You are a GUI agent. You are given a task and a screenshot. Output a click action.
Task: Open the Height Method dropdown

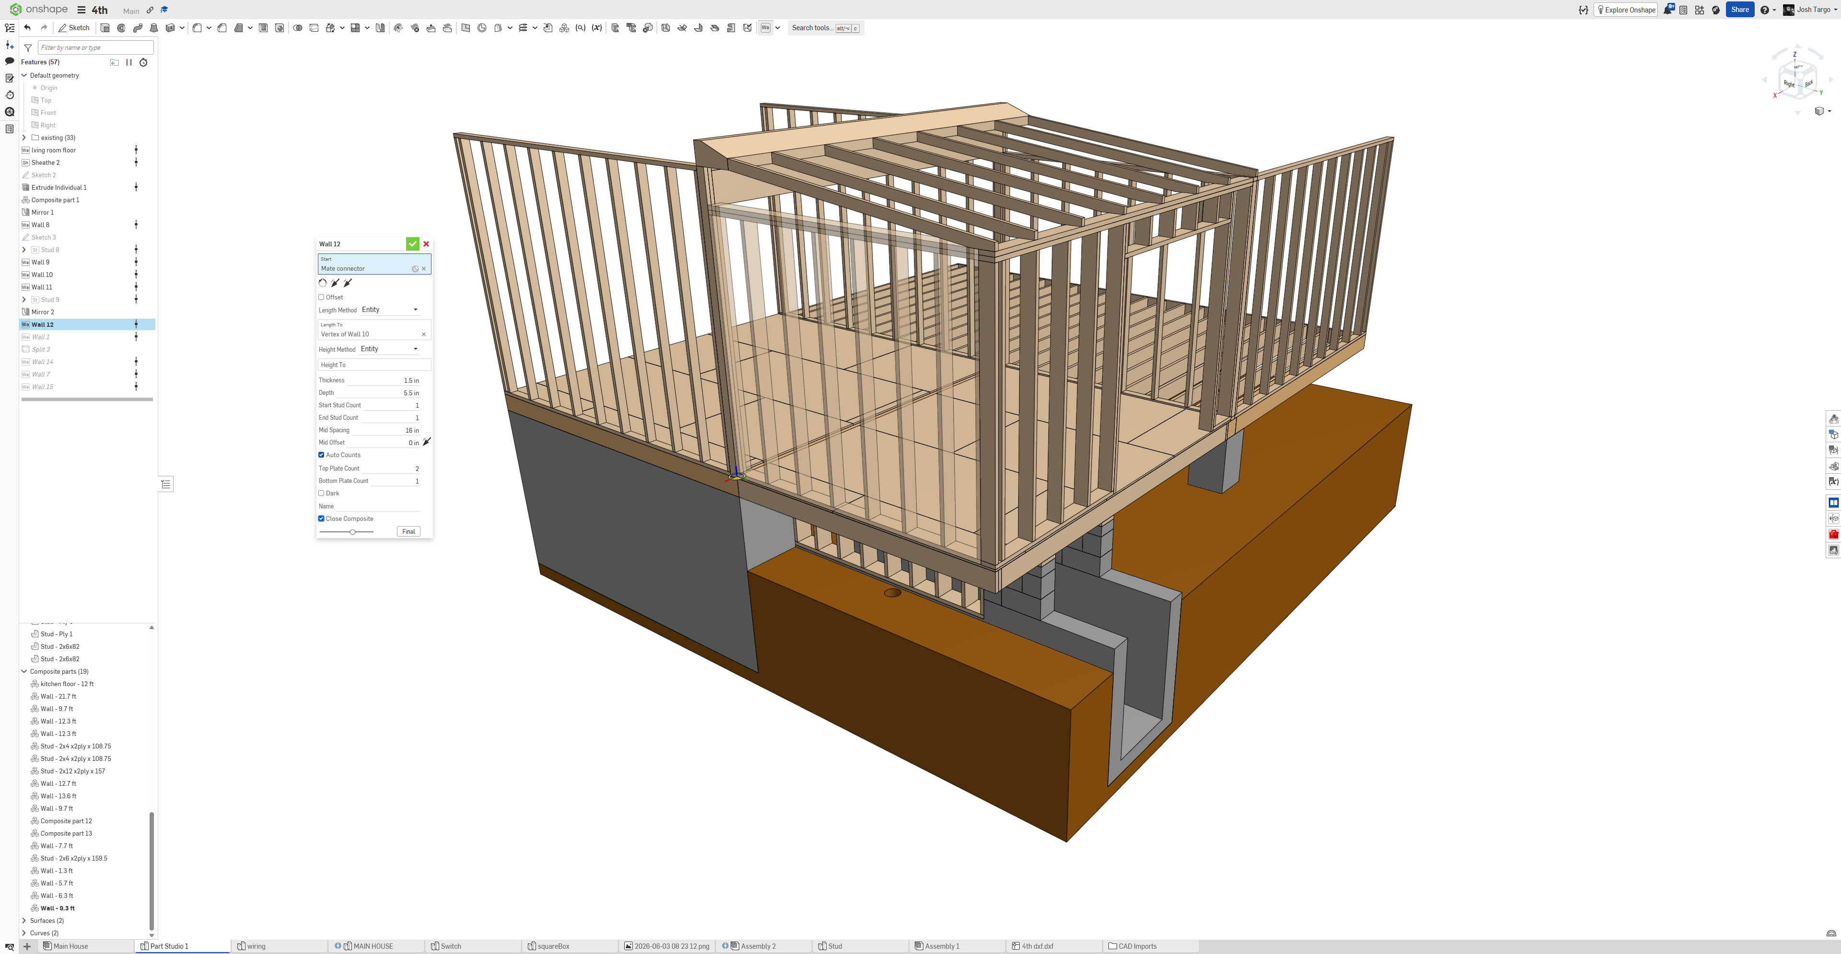(x=389, y=349)
